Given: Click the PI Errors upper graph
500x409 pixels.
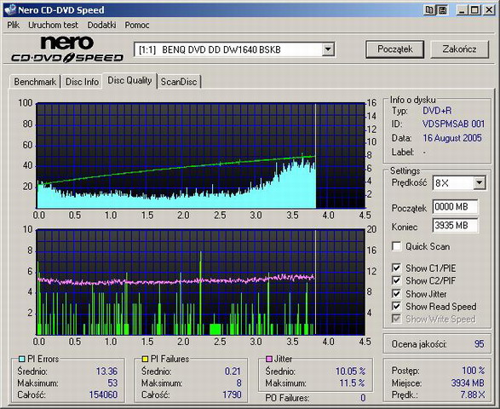Looking at the screenshot, I should pos(200,156).
